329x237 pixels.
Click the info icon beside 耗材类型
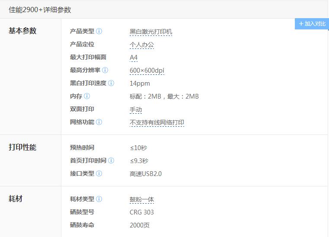tap(99, 199)
